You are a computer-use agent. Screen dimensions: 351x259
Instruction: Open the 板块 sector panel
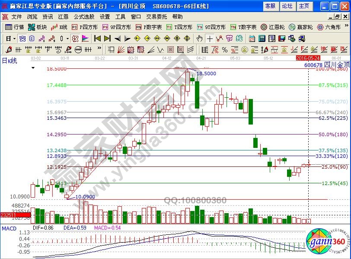pyautogui.click(x=38, y=27)
